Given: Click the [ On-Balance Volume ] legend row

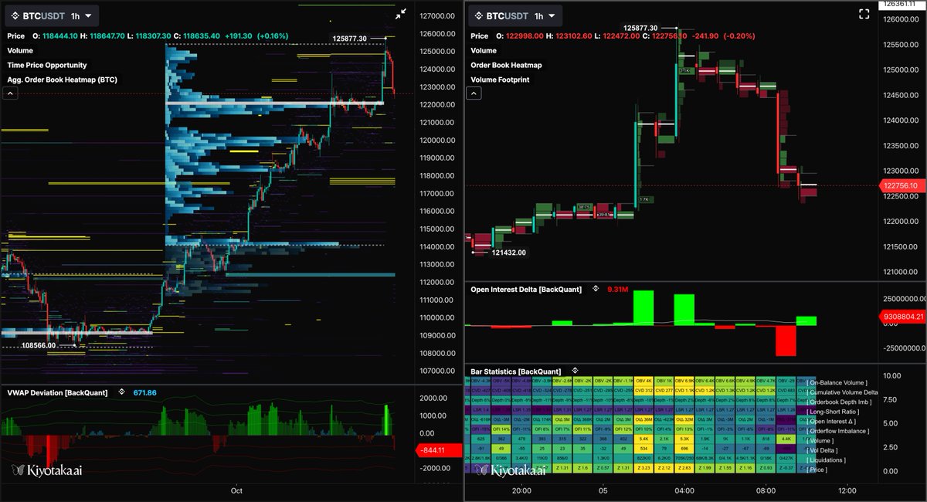Looking at the screenshot, I should coord(837,383).
